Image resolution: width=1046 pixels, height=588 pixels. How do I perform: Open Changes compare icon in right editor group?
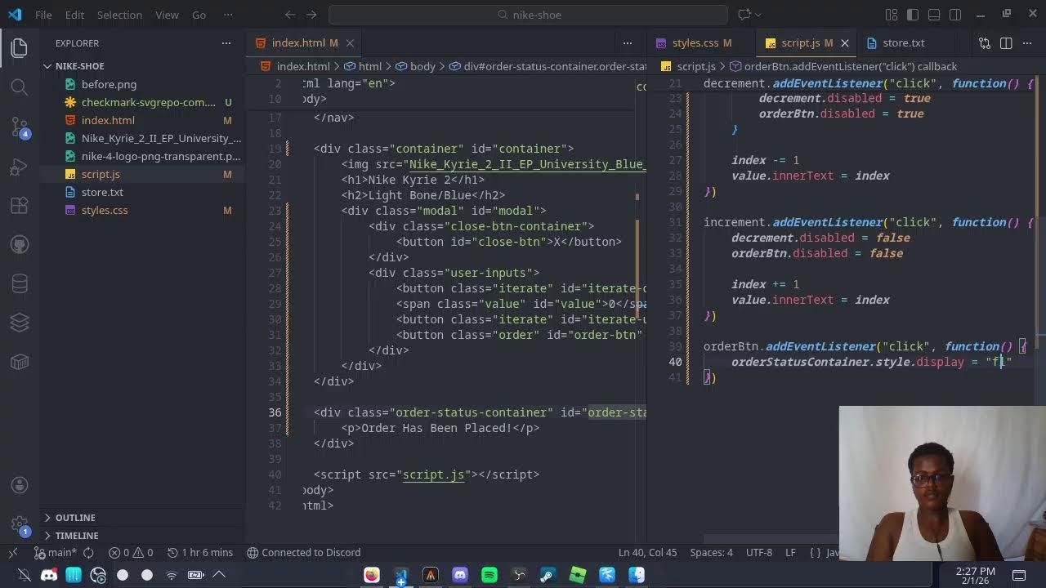(x=985, y=42)
